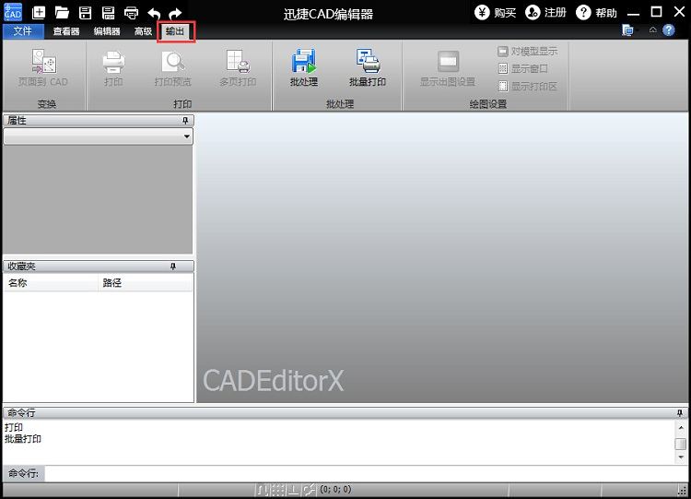Switch to the 编辑器 editor tab
The image size is (691, 499).
tap(106, 31)
